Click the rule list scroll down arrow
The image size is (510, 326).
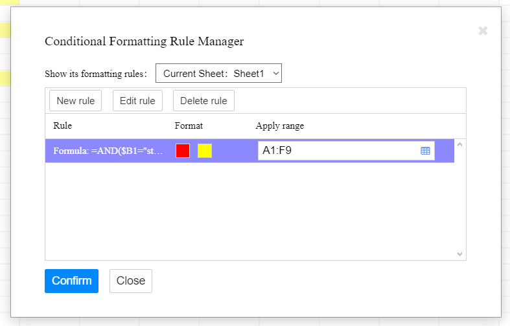click(x=460, y=254)
